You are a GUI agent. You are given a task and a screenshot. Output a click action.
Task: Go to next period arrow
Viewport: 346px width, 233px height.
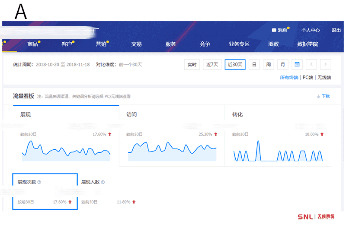(326, 65)
